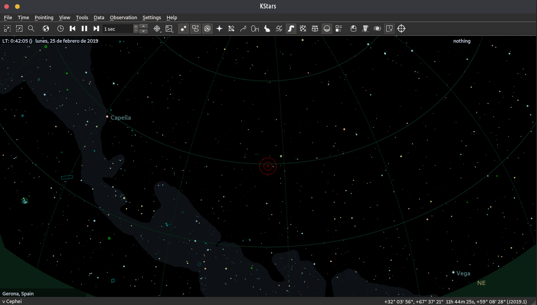
Task: Open the Set Time clock icon
Action: pos(61,28)
